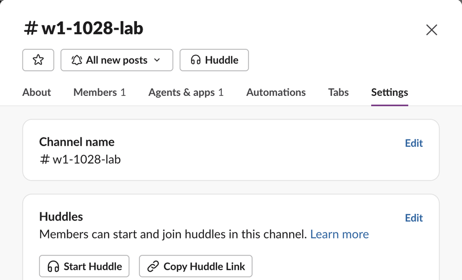Switch to the About tab

click(36, 92)
